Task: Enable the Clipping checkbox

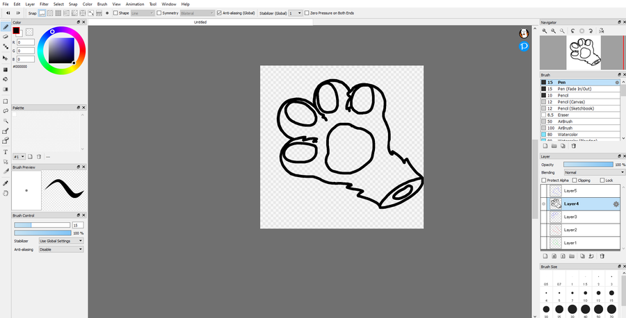Action: click(575, 181)
